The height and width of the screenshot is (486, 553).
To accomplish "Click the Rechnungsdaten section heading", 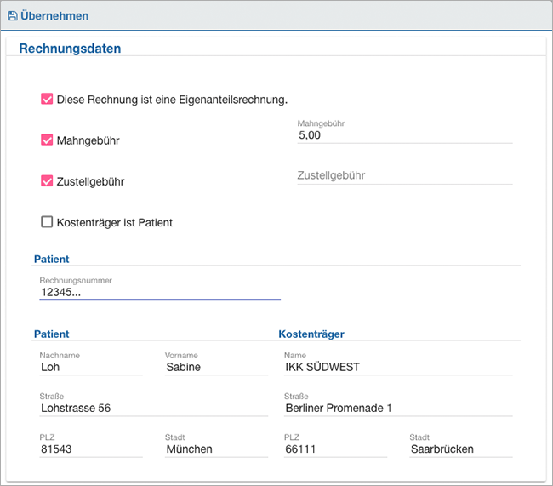I will point(70,49).
